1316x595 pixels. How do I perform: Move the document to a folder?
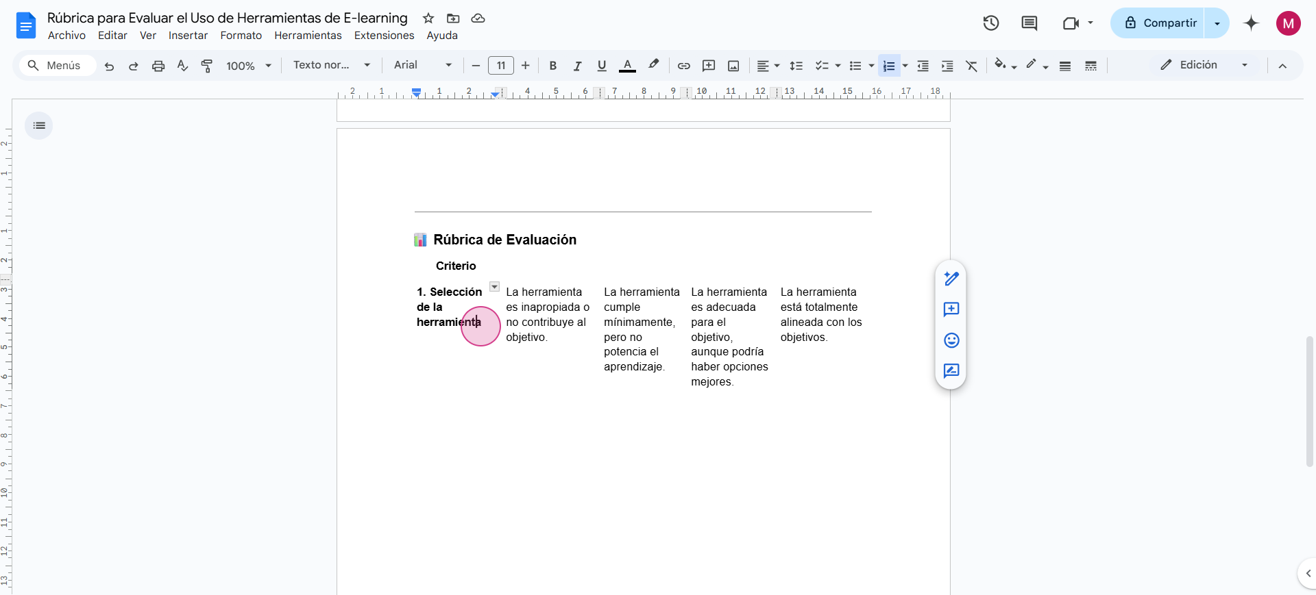[453, 18]
